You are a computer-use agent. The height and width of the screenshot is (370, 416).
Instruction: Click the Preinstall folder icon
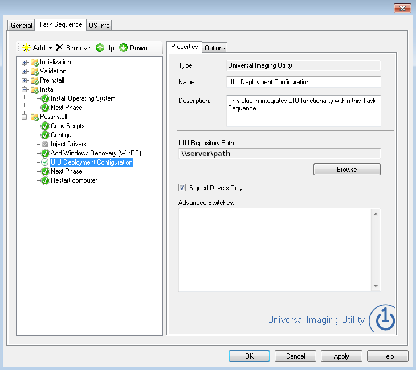[x=35, y=81]
